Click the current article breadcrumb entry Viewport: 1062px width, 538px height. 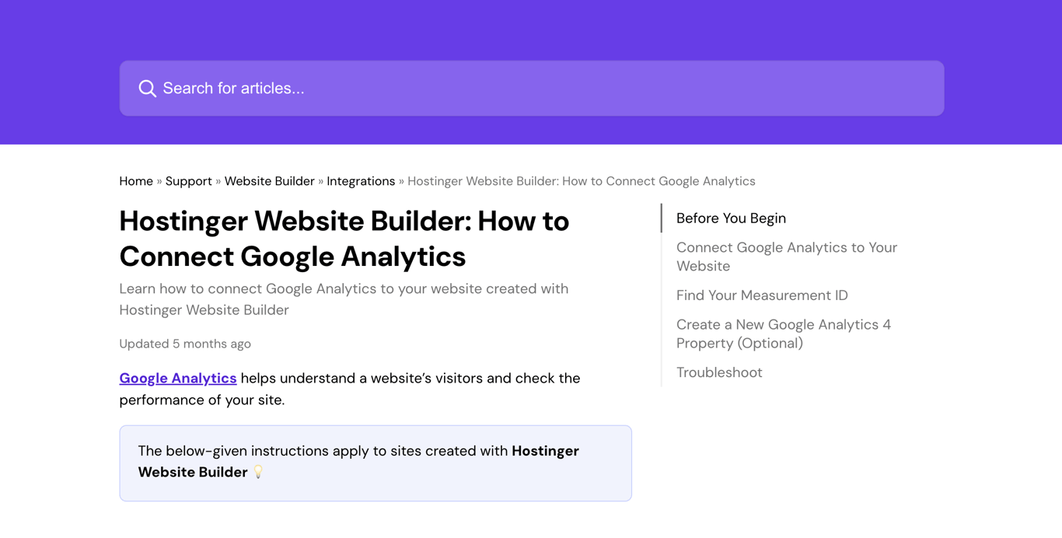[x=580, y=180]
